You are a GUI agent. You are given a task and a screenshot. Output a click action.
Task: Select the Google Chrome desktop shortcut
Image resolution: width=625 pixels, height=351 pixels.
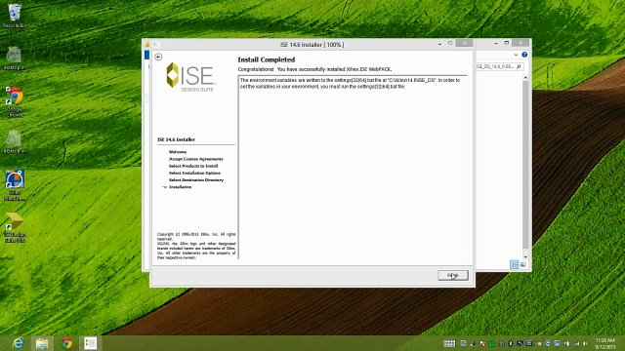(15, 101)
